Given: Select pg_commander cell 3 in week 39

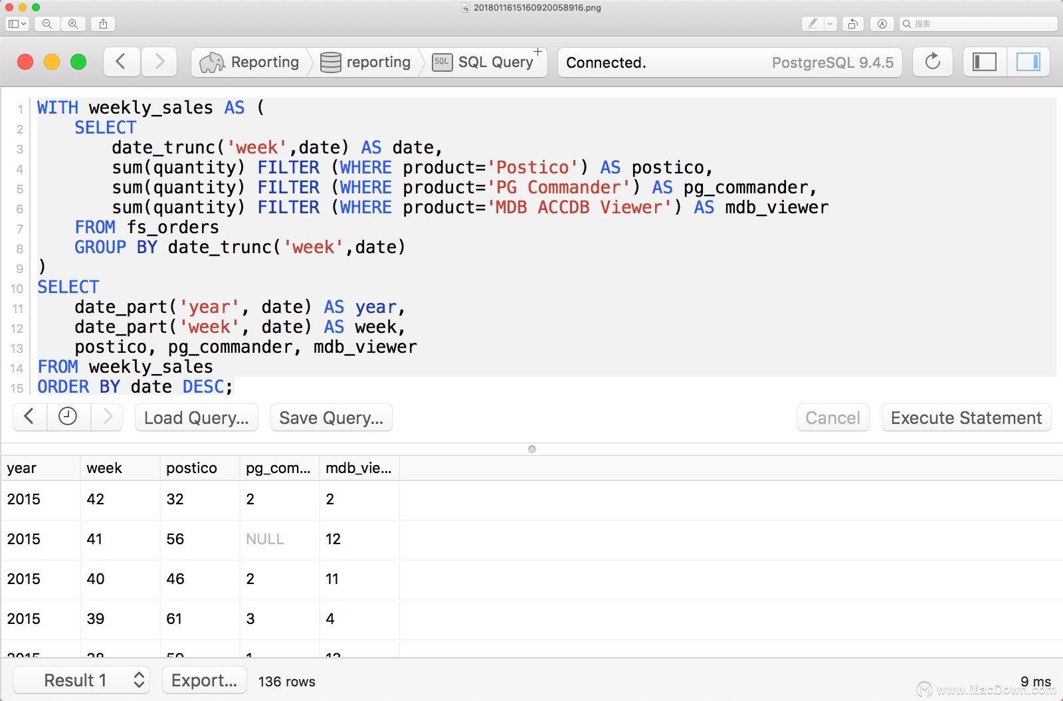Looking at the screenshot, I should click(280, 619).
